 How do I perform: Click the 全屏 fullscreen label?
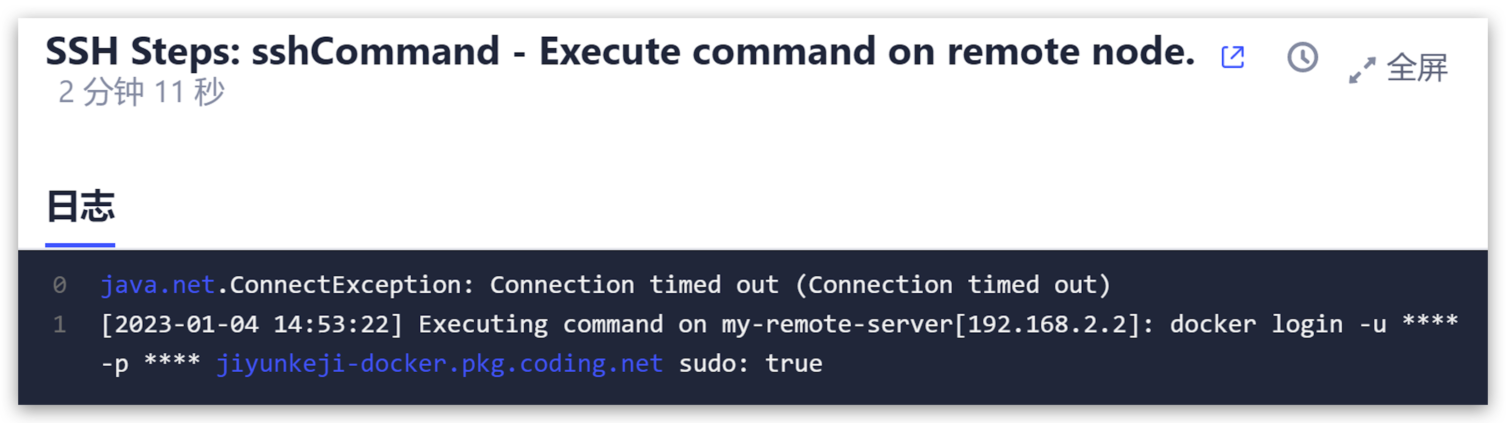click(1417, 68)
